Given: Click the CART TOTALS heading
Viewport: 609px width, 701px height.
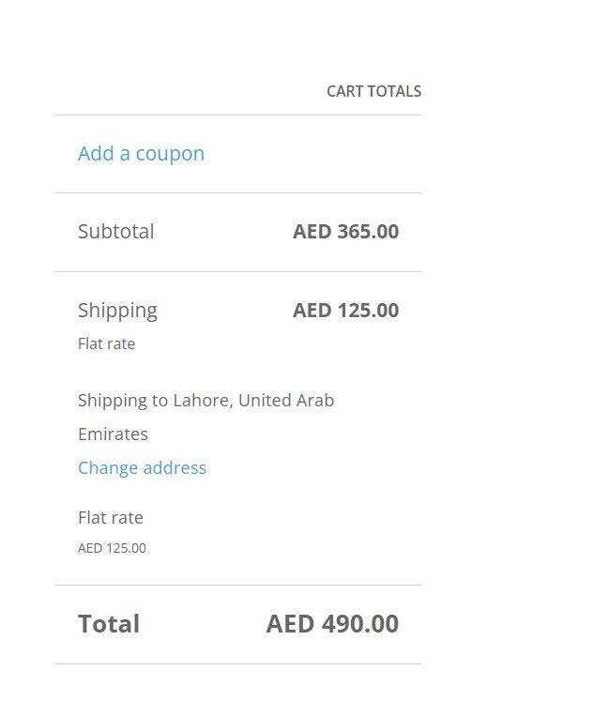Looking at the screenshot, I should point(373,91).
